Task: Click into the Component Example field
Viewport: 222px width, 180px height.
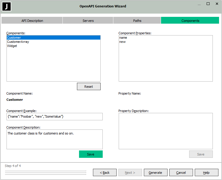Action: [x=54, y=117]
